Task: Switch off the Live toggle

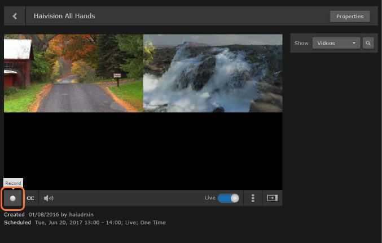Action: click(229, 198)
